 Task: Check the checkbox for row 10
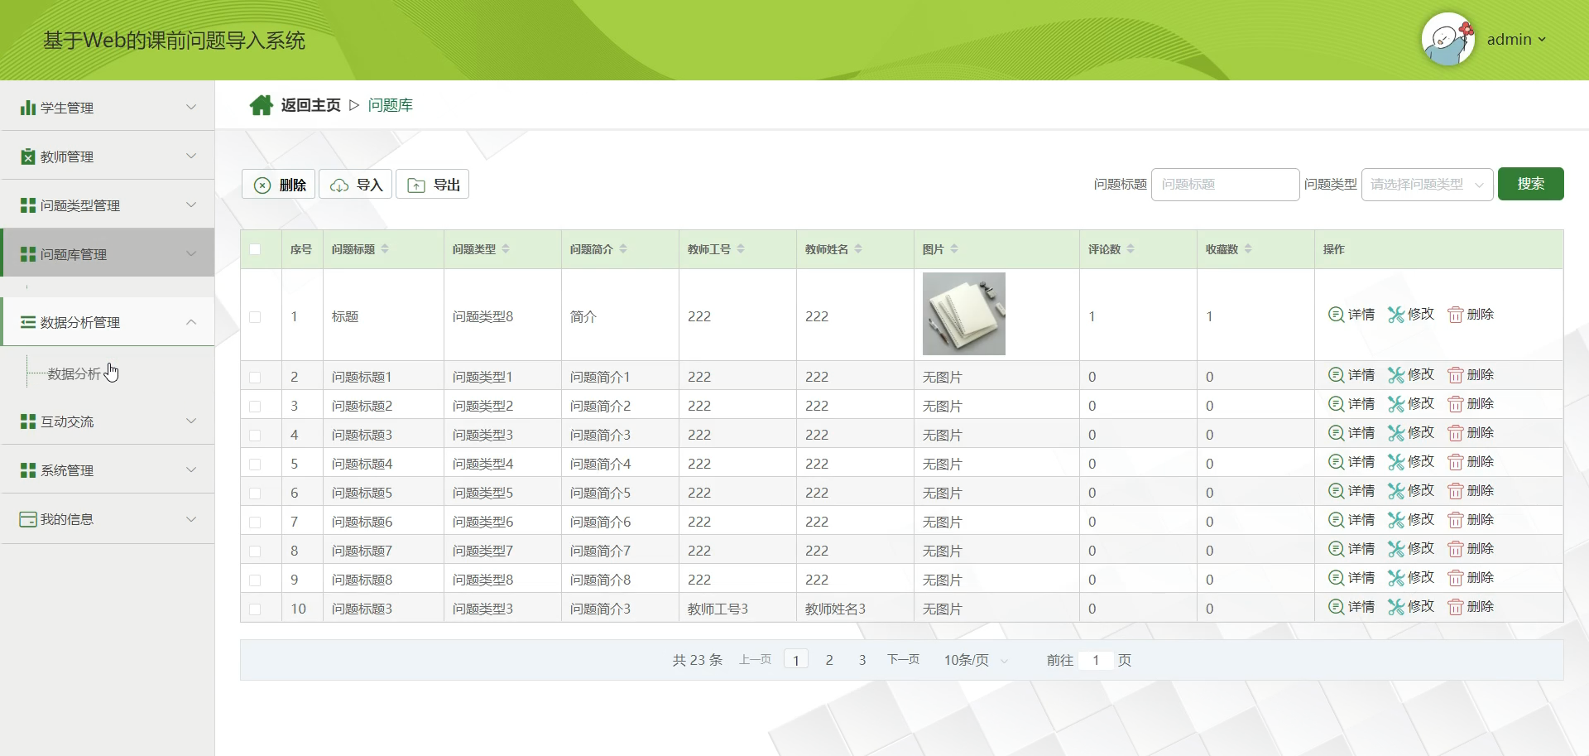(x=255, y=609)
